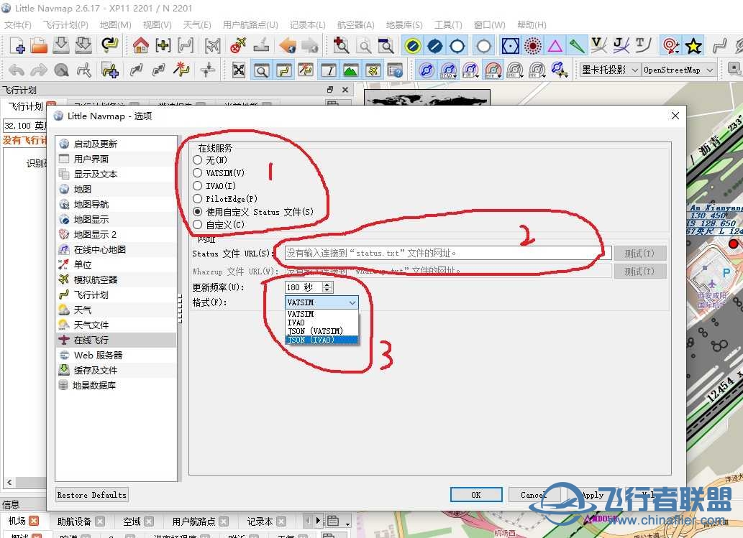743x538 pixels.
Task: Toggle airports with the yellow-ringed blue circle icon
Action: tap(413, 46)
